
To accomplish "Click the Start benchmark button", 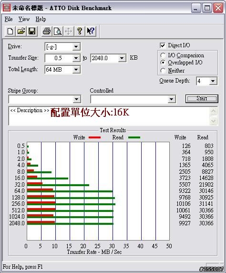I will [x=202, y=98].
